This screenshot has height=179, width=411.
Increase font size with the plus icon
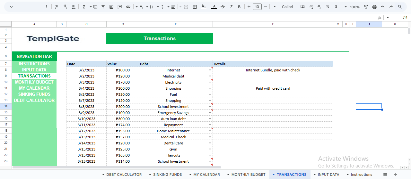(249, 7)
